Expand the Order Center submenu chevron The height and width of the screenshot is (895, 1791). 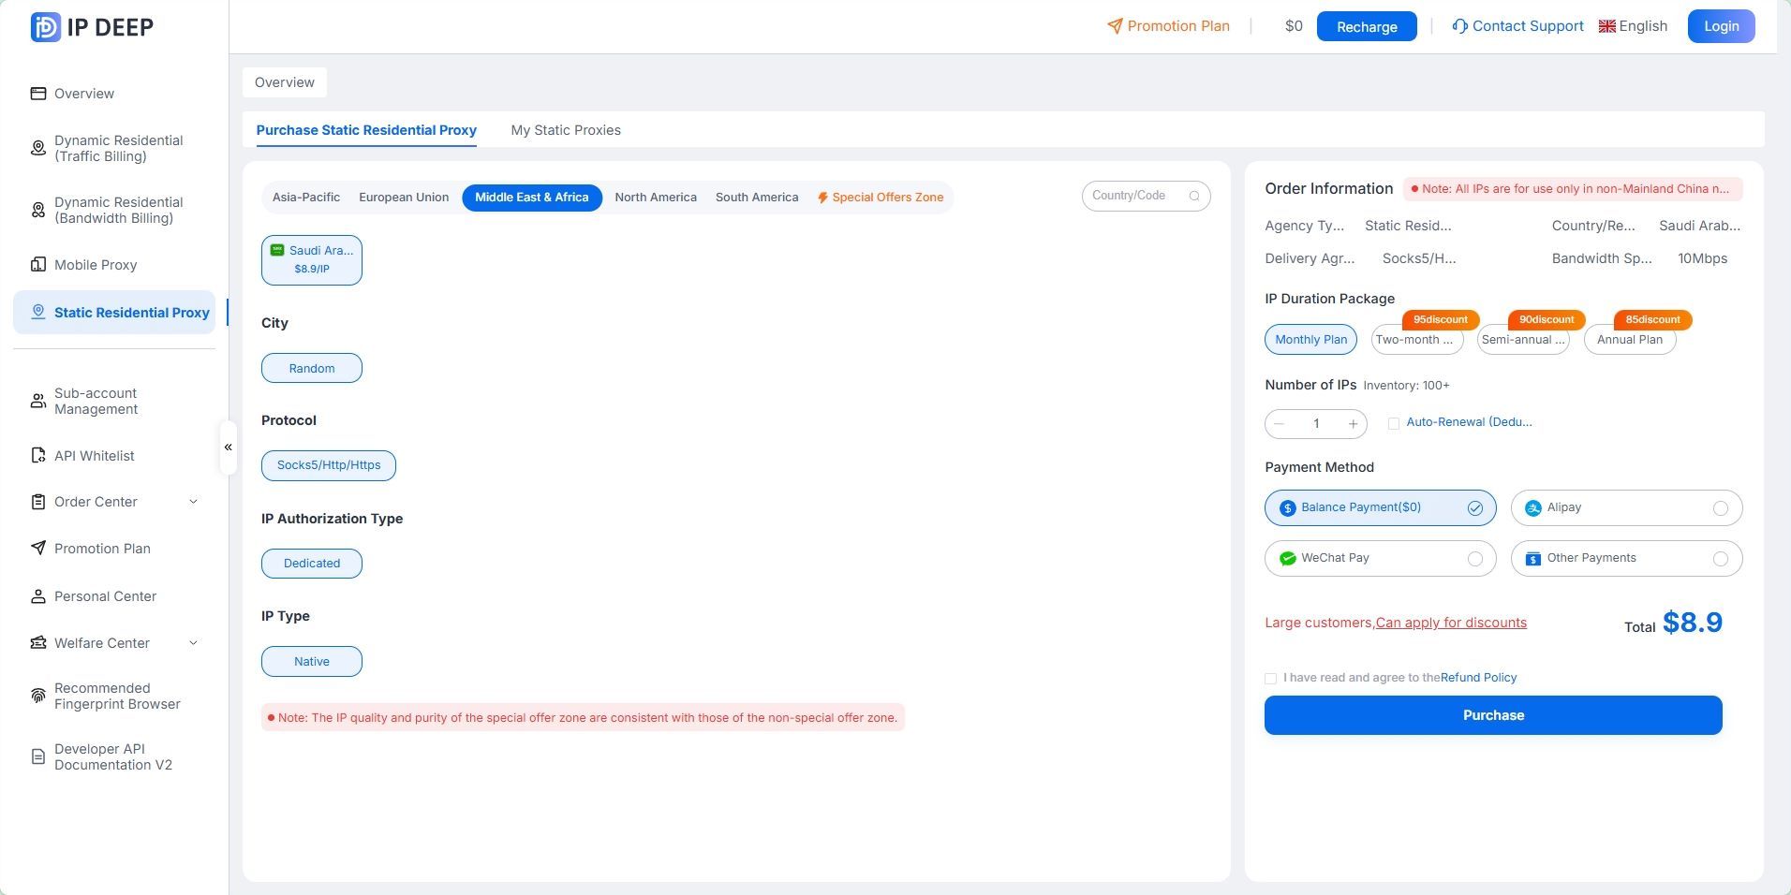(x=194, y=502)
